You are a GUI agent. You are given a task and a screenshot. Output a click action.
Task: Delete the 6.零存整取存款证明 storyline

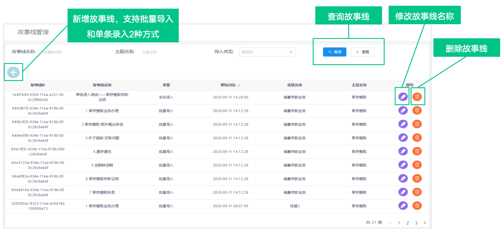pyautogui.click(x=417, y=178)
